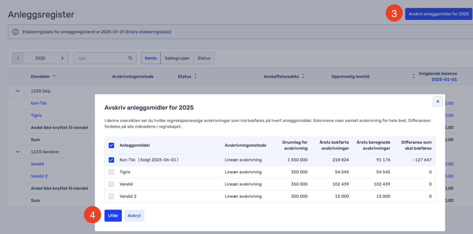Image resolution: width=473 pixels, height=234 pixels.
Task: Open the Eiendeler column dropdown
Action: [54, 76]
